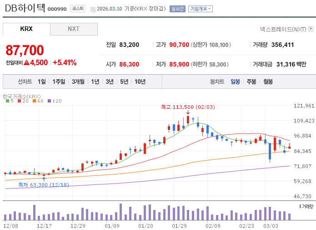
Task: Click the 넥스트레이드(NXT) label
Action: coord(283,29)
